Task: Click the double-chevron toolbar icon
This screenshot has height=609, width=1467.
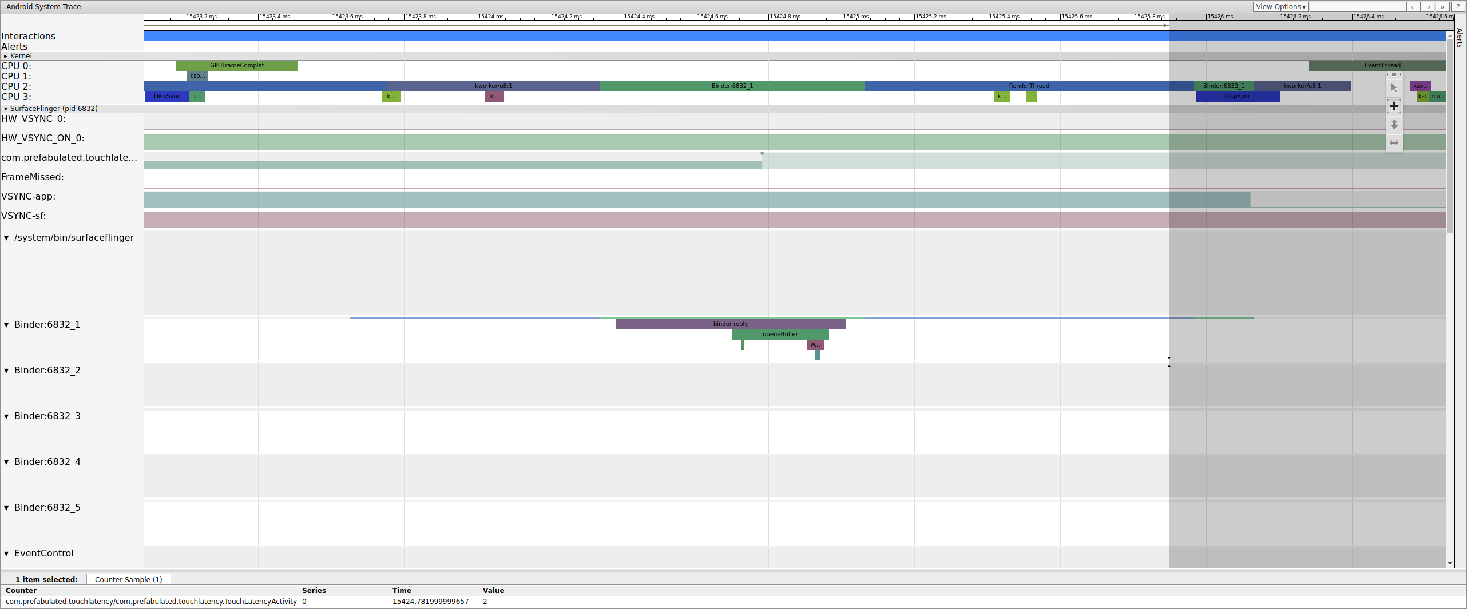Action: pos(1442,6)
